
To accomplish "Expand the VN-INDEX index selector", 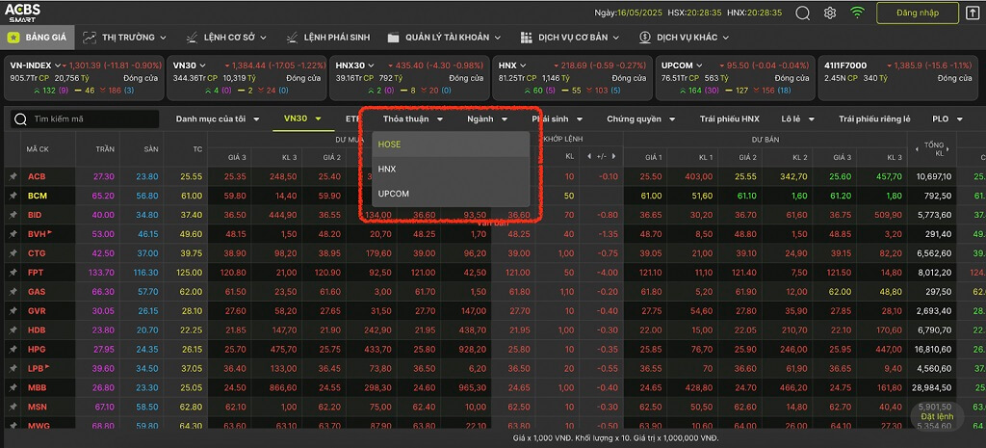I will pyautogui.click(x=58, y=66).
